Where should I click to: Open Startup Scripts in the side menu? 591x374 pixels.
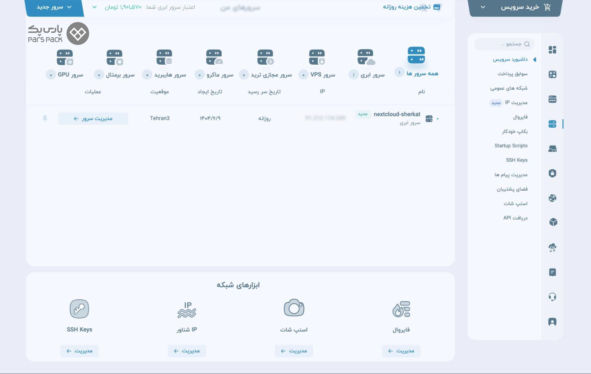(x=511, y=146)
